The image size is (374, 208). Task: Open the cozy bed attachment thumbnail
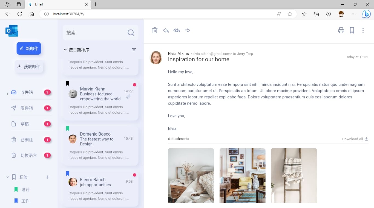pyautogui.click(x=191, y=175)
